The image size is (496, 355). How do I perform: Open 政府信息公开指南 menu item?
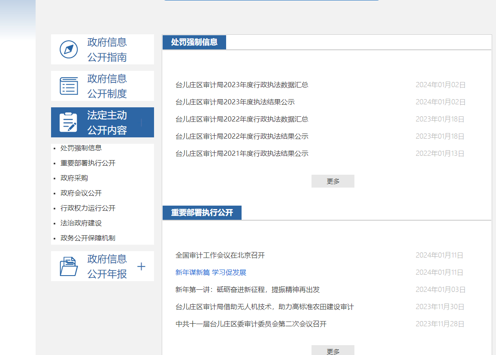tap(103, 49)
